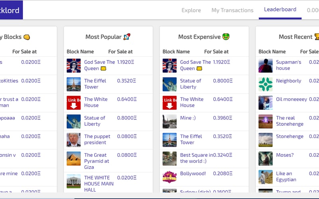Click Eiffel Tower thumbnail in Most Expensive
Image resolution: width=319 pixels, height=199 pixels.
(x=170, y=140)
